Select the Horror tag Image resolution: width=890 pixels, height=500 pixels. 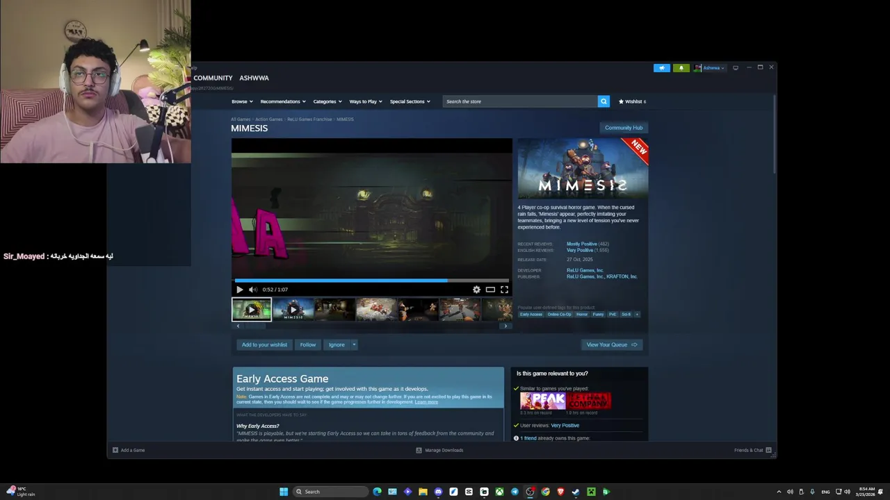click(582, 315)
